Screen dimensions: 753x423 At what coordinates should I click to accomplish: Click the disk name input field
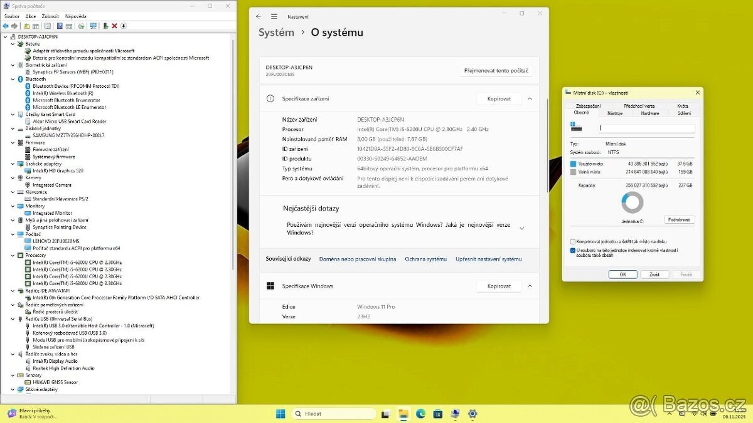tap(646, 128)
